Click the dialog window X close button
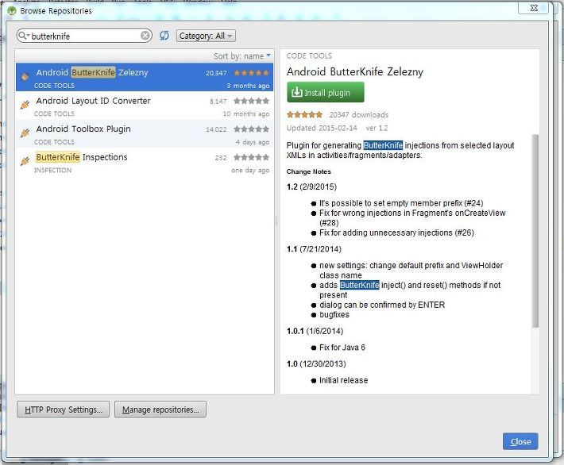 click(x=534, y=8)
